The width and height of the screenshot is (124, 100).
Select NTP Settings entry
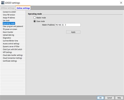pyautogui.click(x=7, y=52)
